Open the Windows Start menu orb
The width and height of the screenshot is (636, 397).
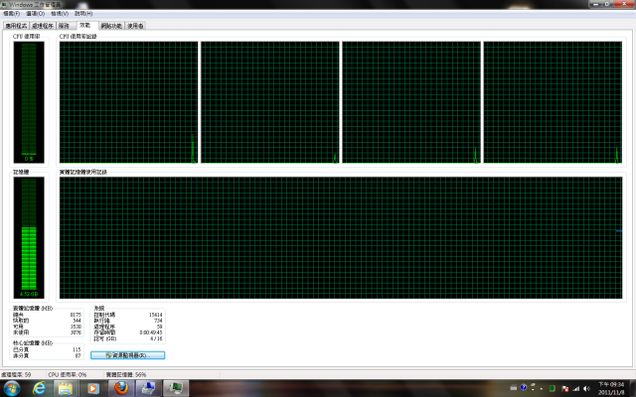click(x=12, y=389)
